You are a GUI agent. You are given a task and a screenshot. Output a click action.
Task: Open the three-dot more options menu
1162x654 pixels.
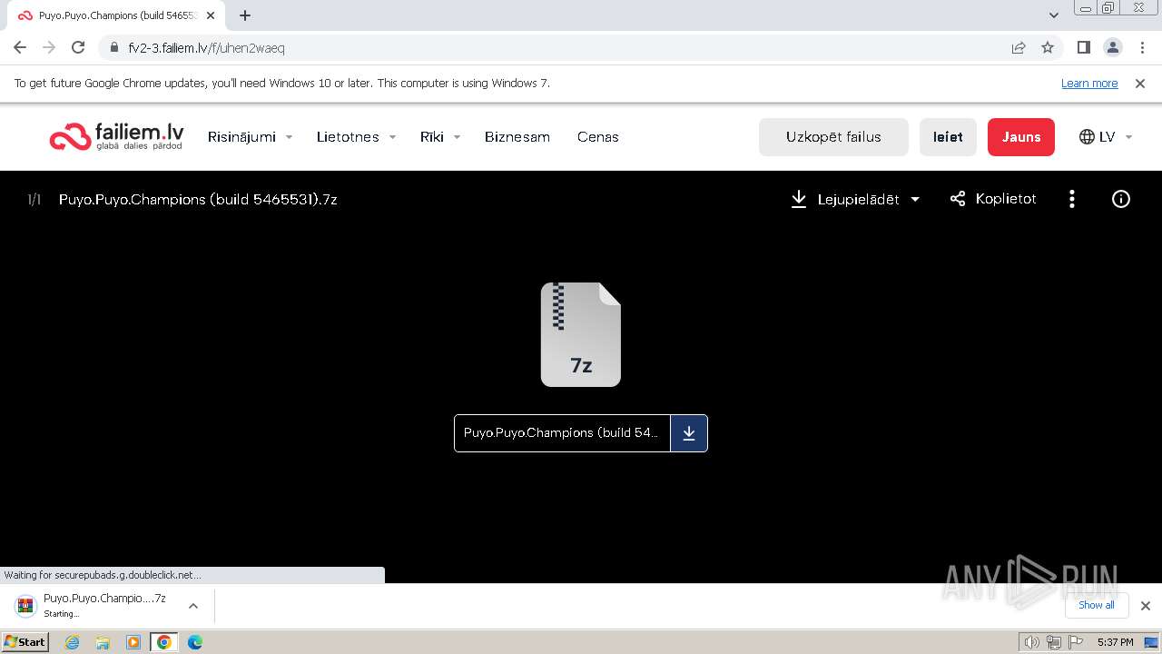pyautogui.click(x=1072, y=199)
